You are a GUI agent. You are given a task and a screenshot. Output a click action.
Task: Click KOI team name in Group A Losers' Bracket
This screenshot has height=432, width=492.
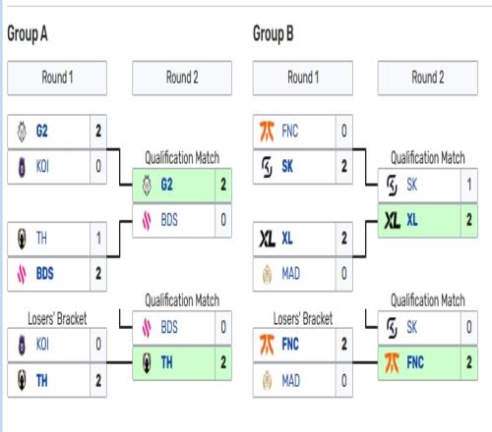(x=42, y=345)
